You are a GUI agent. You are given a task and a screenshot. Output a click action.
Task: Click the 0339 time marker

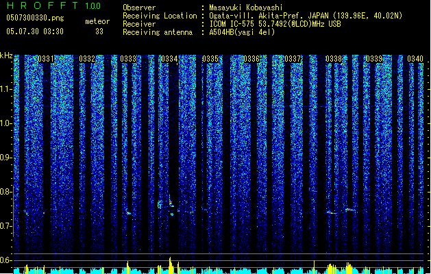pos(374,59)
